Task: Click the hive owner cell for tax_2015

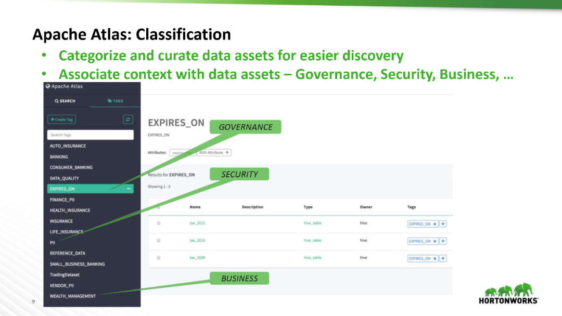Action: 363,223
